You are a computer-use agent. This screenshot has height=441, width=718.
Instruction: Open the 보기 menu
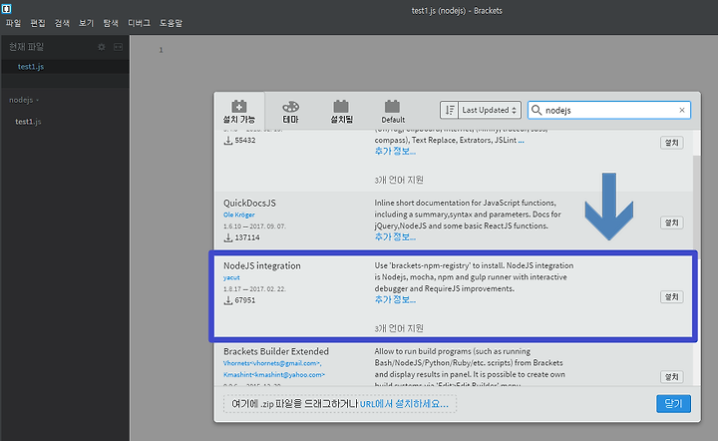pyautogui.click(x=86, y=23)
